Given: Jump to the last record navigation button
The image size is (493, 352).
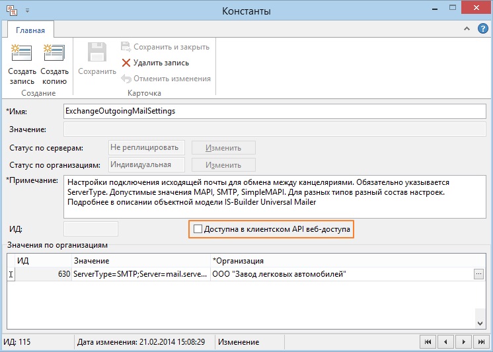Looking at the screenshot, I should point(481,341).
